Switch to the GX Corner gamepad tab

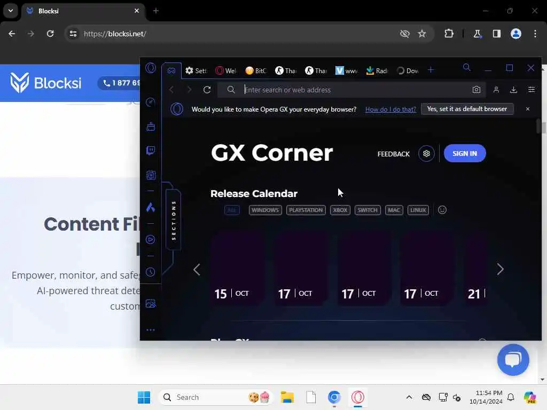click(171, 70)
